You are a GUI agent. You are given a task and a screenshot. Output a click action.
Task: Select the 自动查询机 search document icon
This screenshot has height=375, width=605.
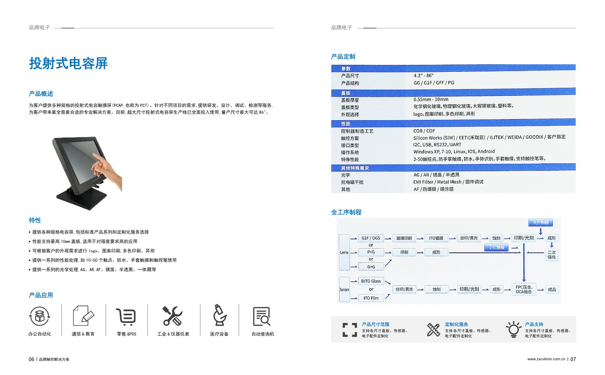coord(262,316)
